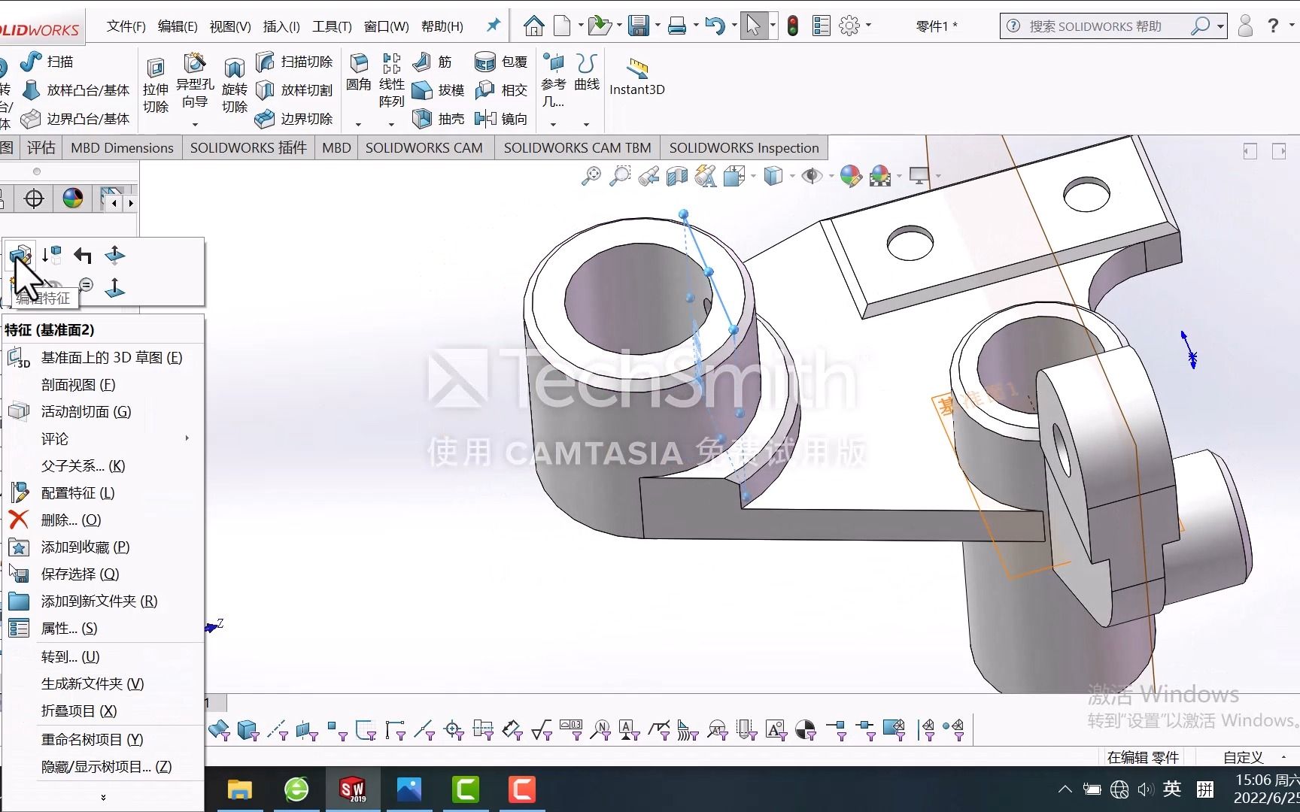Open the Curves (曲线) tool
1300x812 pixels.
(587, 73)
